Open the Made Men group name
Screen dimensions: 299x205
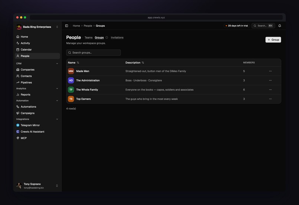[83, 71]
